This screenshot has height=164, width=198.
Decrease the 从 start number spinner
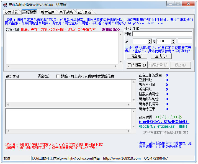(x=150, y=42)
